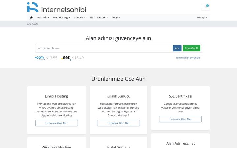Click the internetsahibi logo

tap(57, 7)
